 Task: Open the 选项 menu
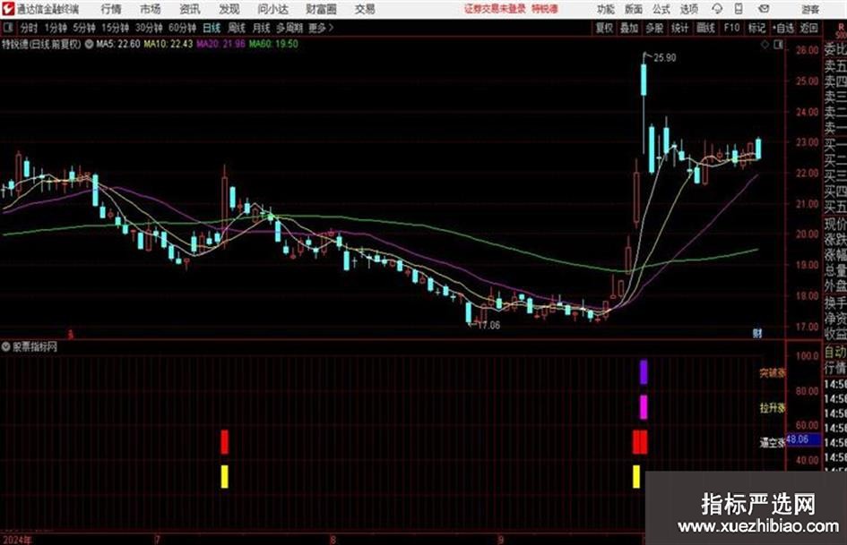[x=688, y=9]
